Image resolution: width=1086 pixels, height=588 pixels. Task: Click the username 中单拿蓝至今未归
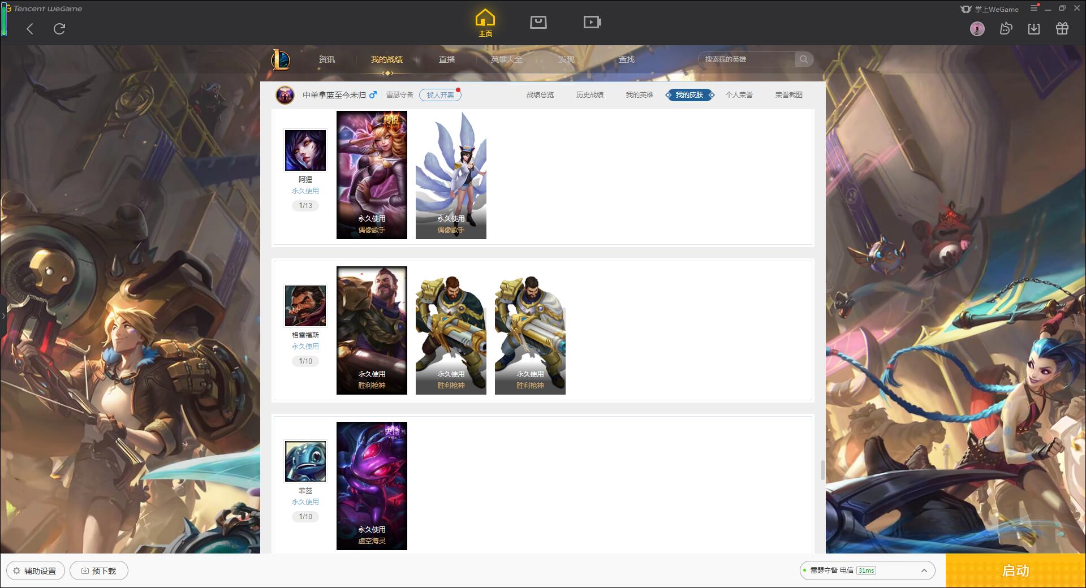tap(334, 95)
